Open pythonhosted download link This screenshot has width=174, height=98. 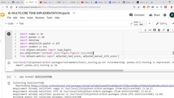pos(102,86)
